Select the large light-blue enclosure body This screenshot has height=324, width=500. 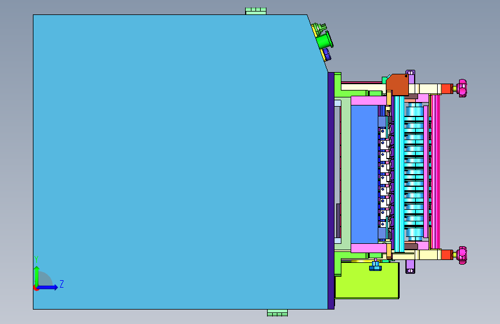pos(181,161)
